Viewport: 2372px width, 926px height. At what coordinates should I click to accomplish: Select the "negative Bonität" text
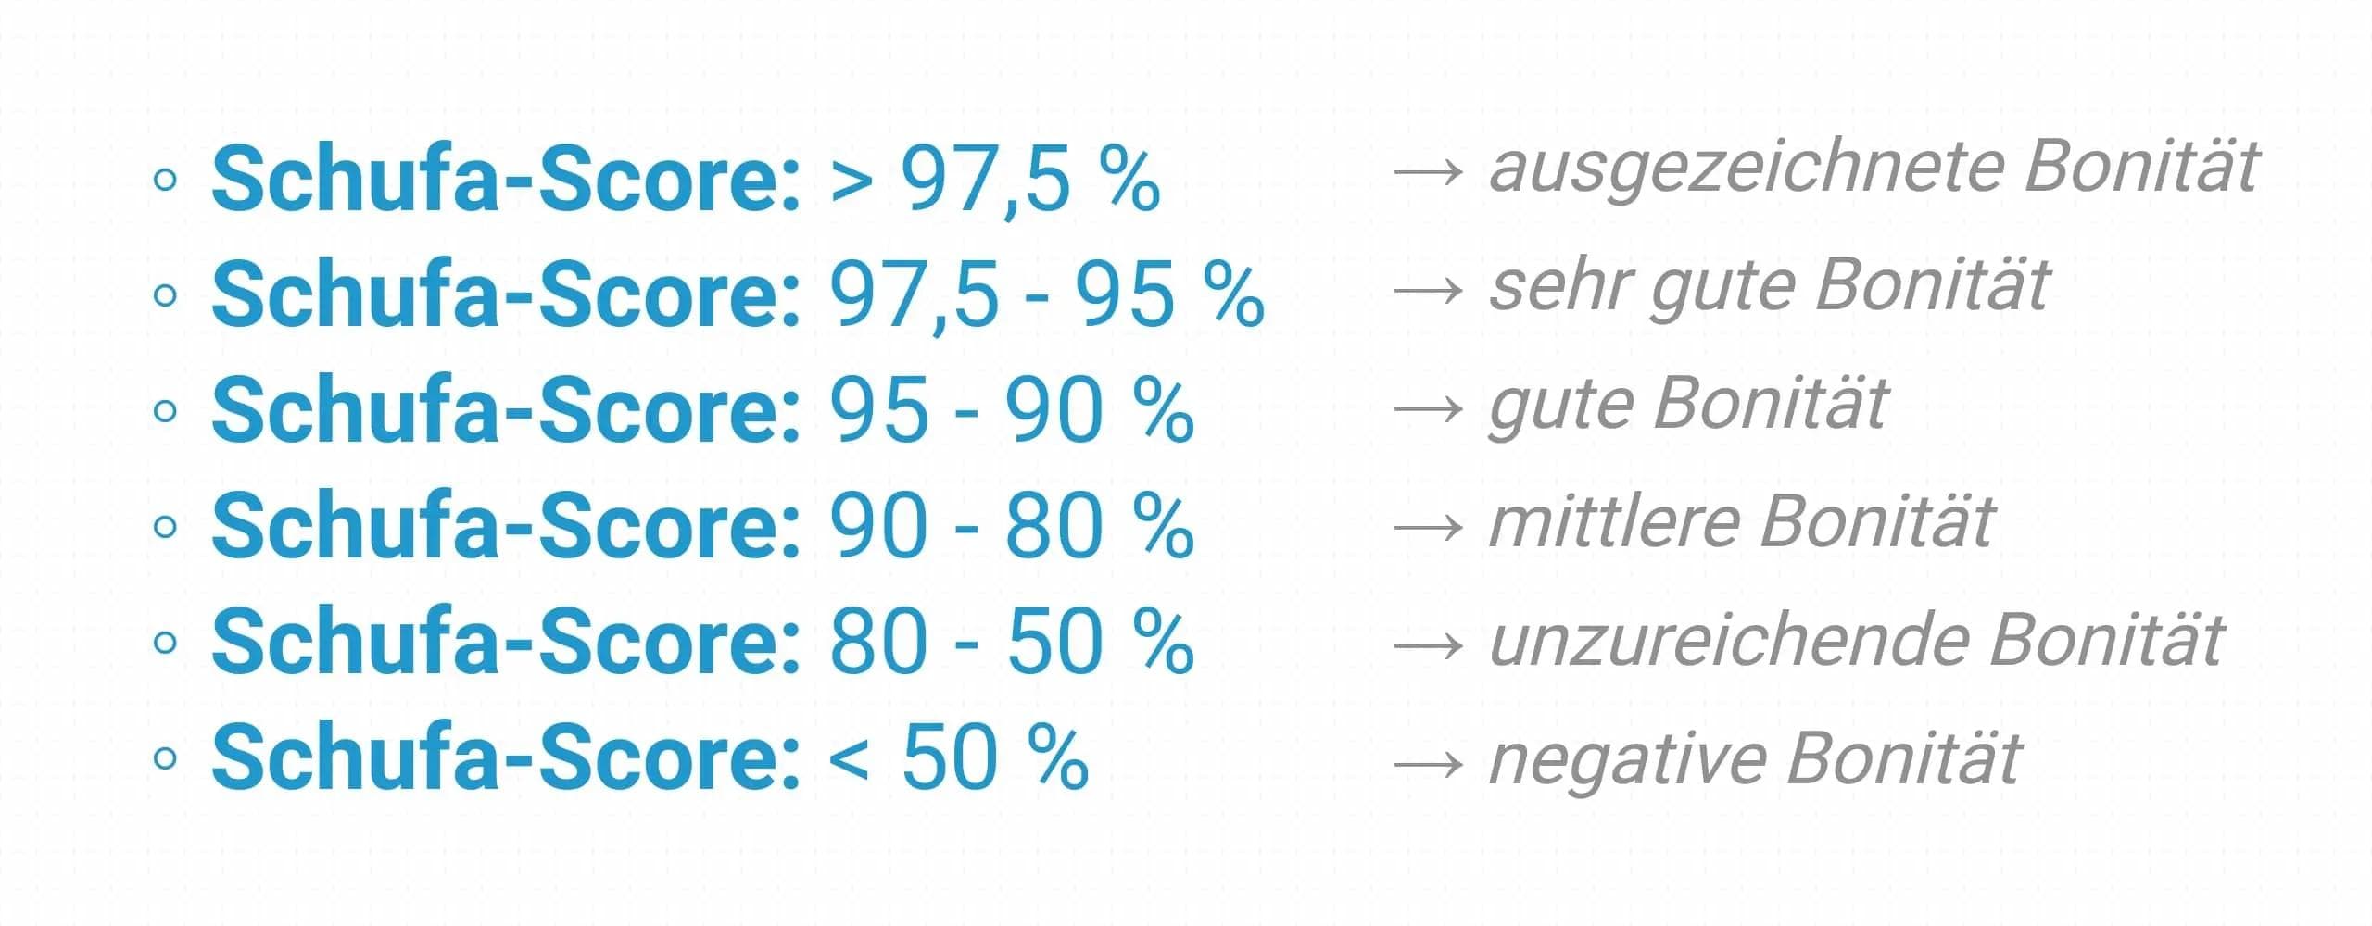point(1755,761)
